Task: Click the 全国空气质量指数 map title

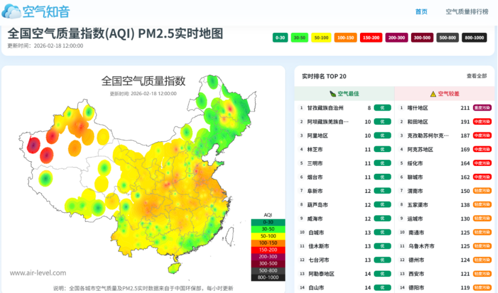Action: [x=143, y=81]
